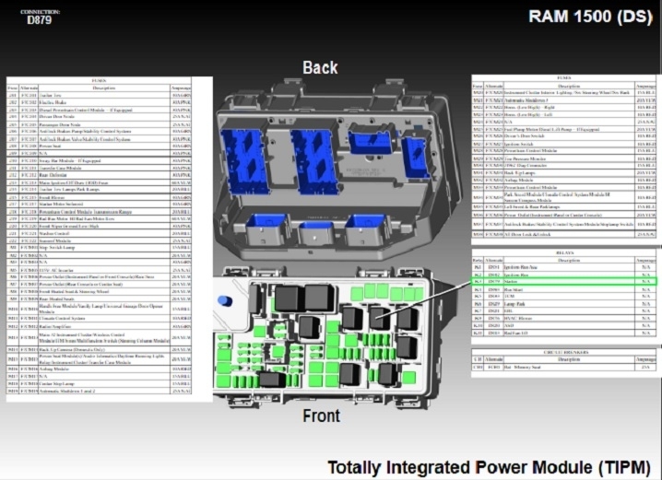Click the Back label above the module
Screen dimensions: 662x480
[320, 67]
